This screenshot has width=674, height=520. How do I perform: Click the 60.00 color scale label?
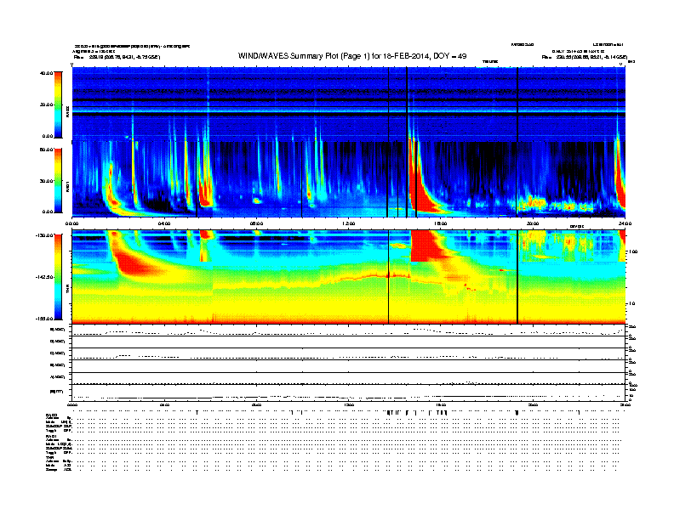[x=46, y=150]
